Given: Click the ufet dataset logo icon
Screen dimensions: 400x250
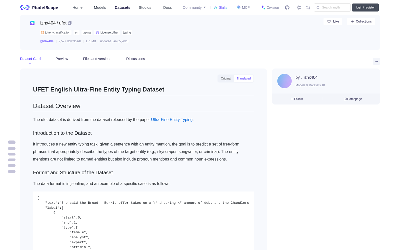Looking at the screenshot, I should pyautogui.click(x=32, y=23).
